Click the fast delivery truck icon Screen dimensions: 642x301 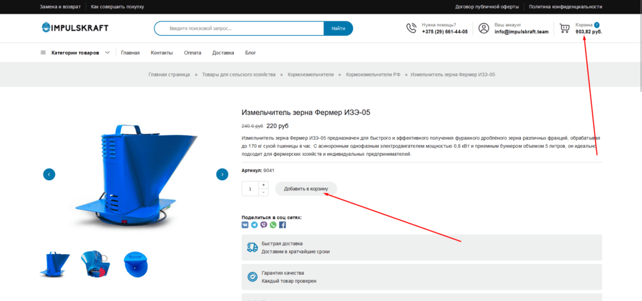[x=252, y=247]
